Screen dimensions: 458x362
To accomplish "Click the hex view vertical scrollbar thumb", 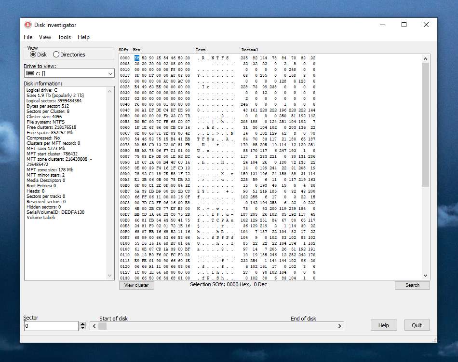I will pos(425,125).
